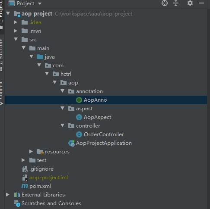This screenshot has width=210, height=209.
Task: Collapse the java source folder arrow
Action: tap(32, 56)
